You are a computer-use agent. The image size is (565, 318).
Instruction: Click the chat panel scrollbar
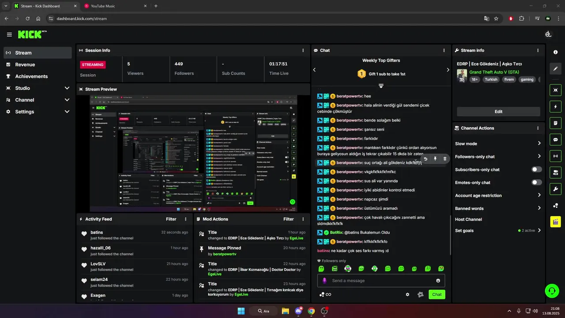pos(450,235)
